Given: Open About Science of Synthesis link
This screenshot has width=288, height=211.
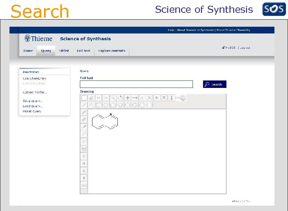Looking at the screenshot, I should (x=195, y=30).
